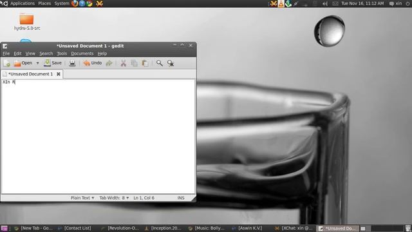This screenshot has width=412, height=232.
Task: Open the Search menu
Action: (46, 53)
